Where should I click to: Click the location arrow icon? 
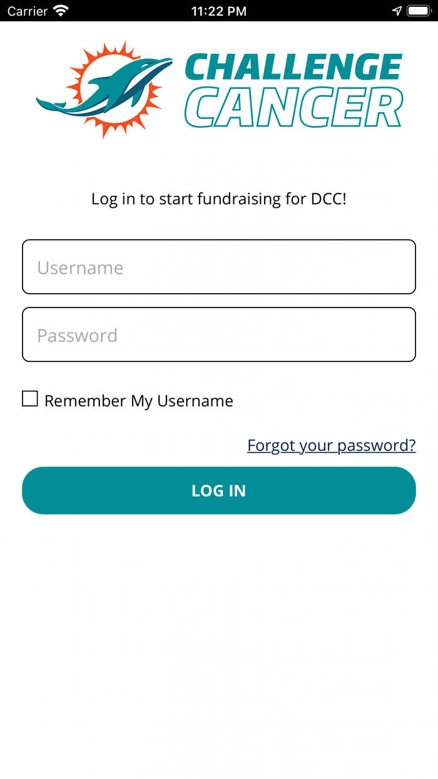(397, 9)
